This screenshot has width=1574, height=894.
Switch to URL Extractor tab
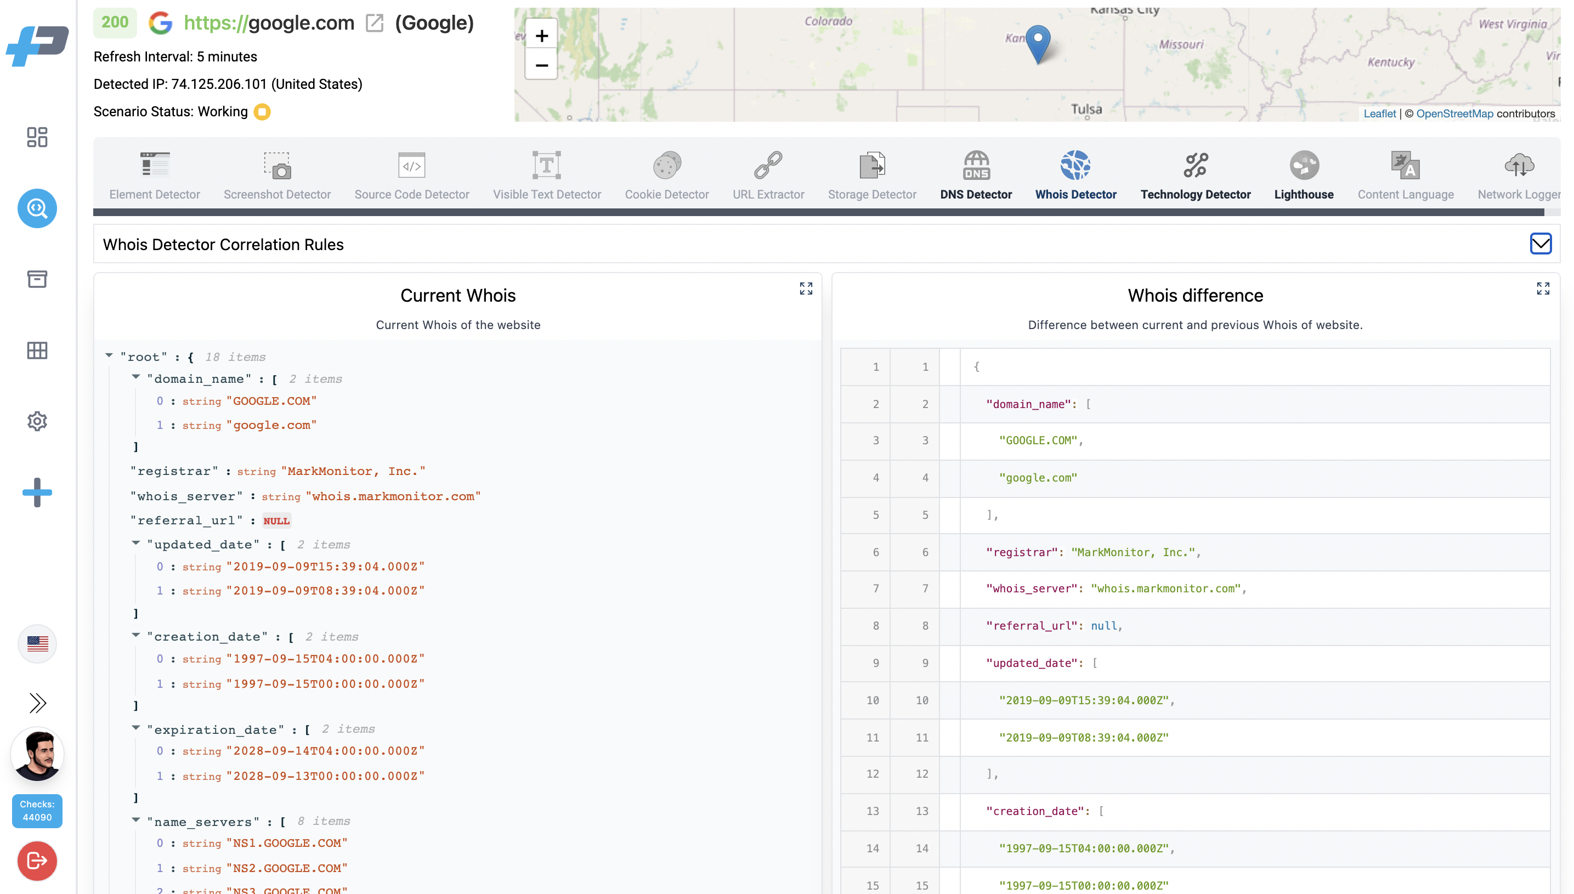click(x=768, y=176)
